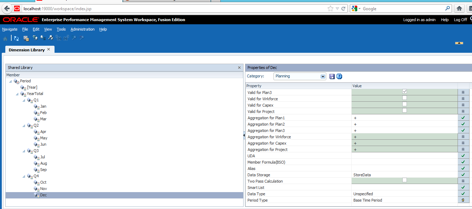This screenshot has height=209, width=472.
Task: Click the green check for Data Storage row
Action: [x=463, y=175]
